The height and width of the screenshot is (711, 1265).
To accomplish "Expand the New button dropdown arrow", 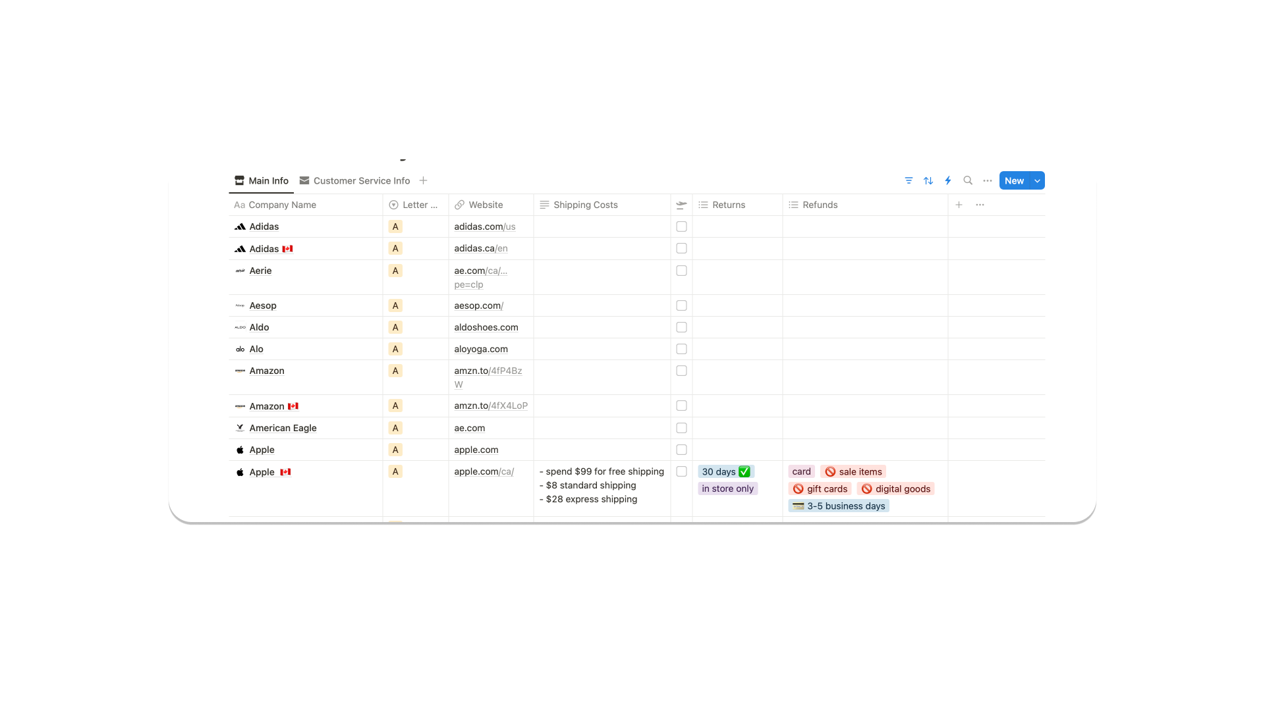I will coord(1038,180).
